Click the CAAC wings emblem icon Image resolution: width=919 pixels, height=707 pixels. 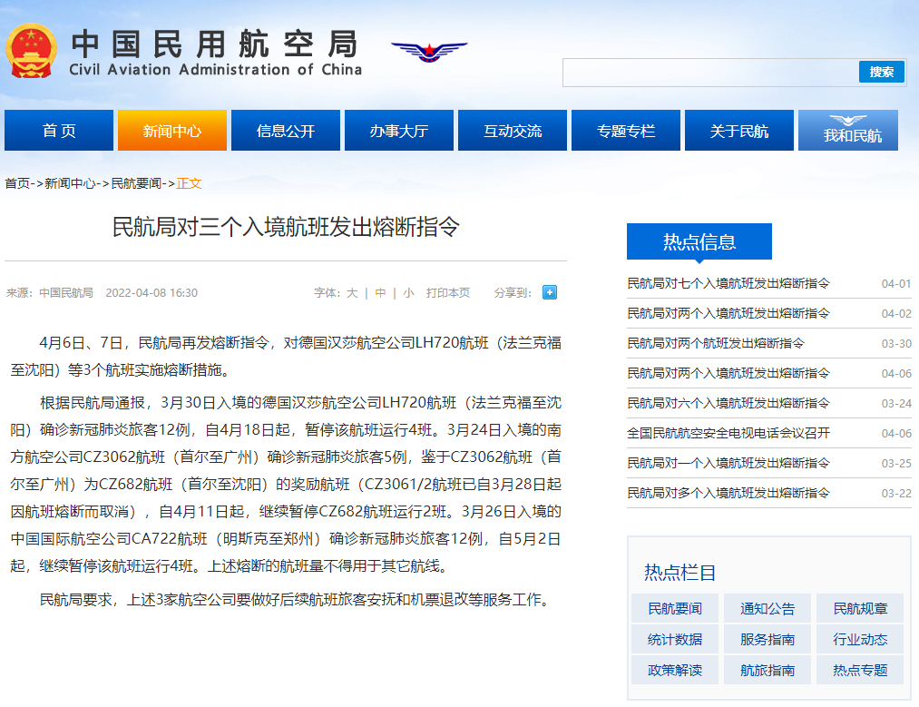pos(428,52)
